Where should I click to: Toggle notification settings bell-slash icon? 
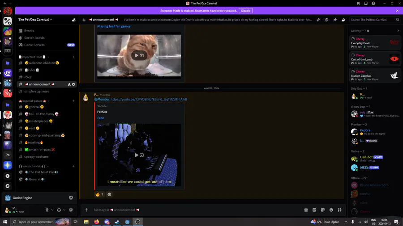[x=326, y=20]
